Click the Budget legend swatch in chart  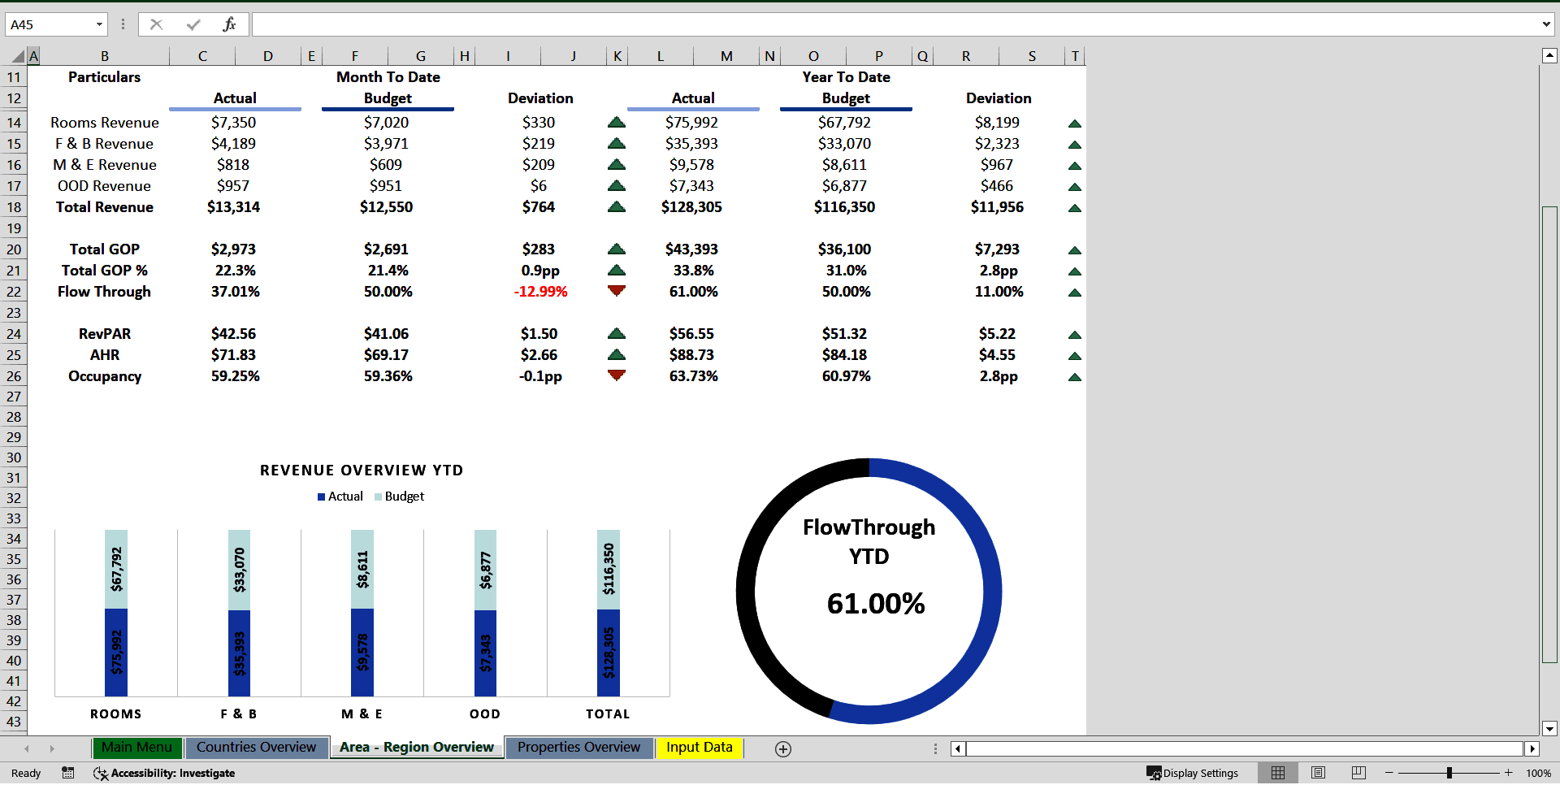click(378, 497)
